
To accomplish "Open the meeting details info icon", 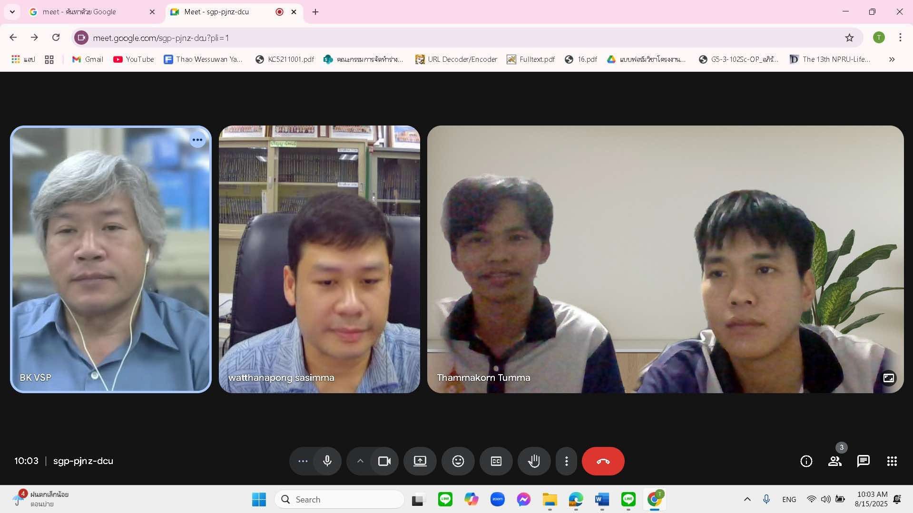I will [806, 461].
